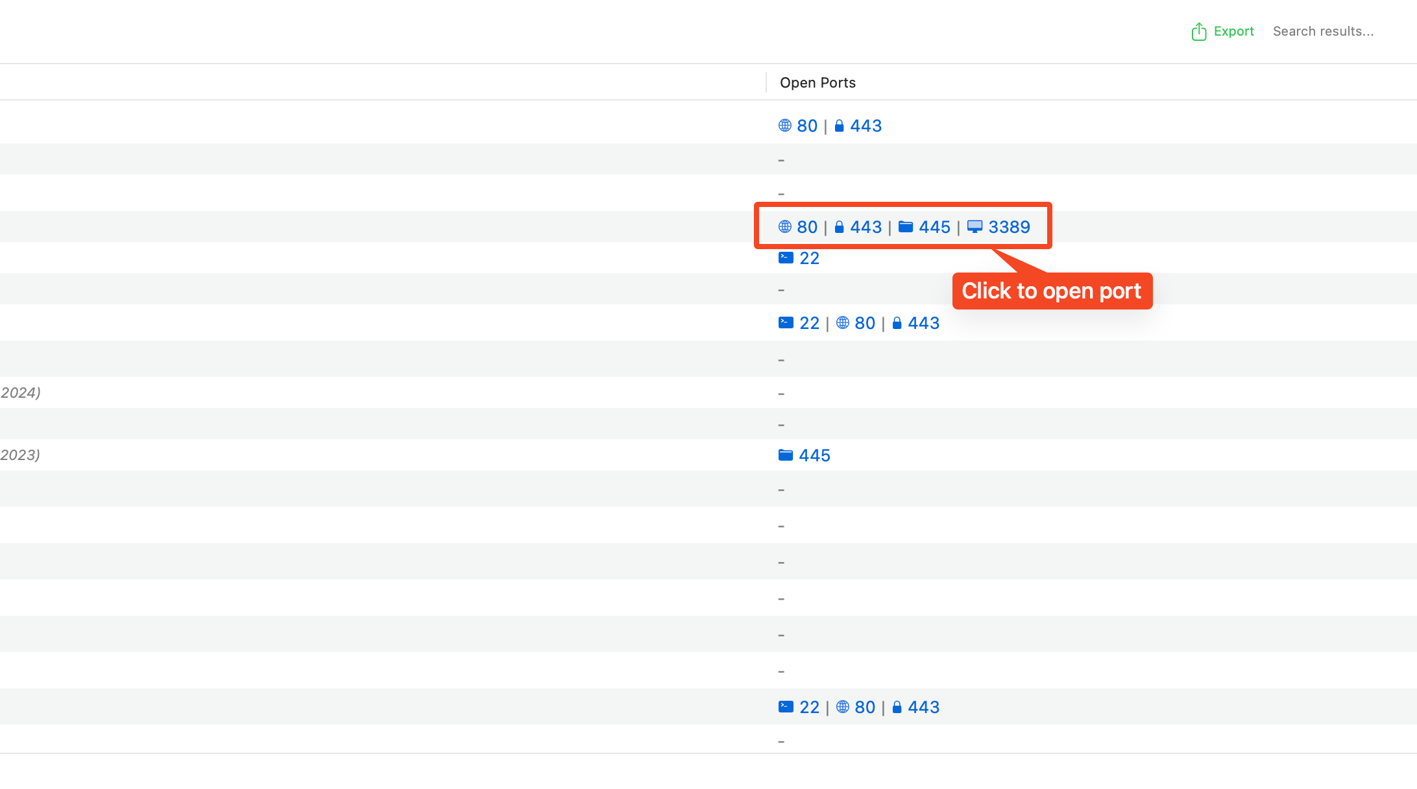Open port 80 in highlighted row
Screen dimensions: 1417x789
(807, 227)
